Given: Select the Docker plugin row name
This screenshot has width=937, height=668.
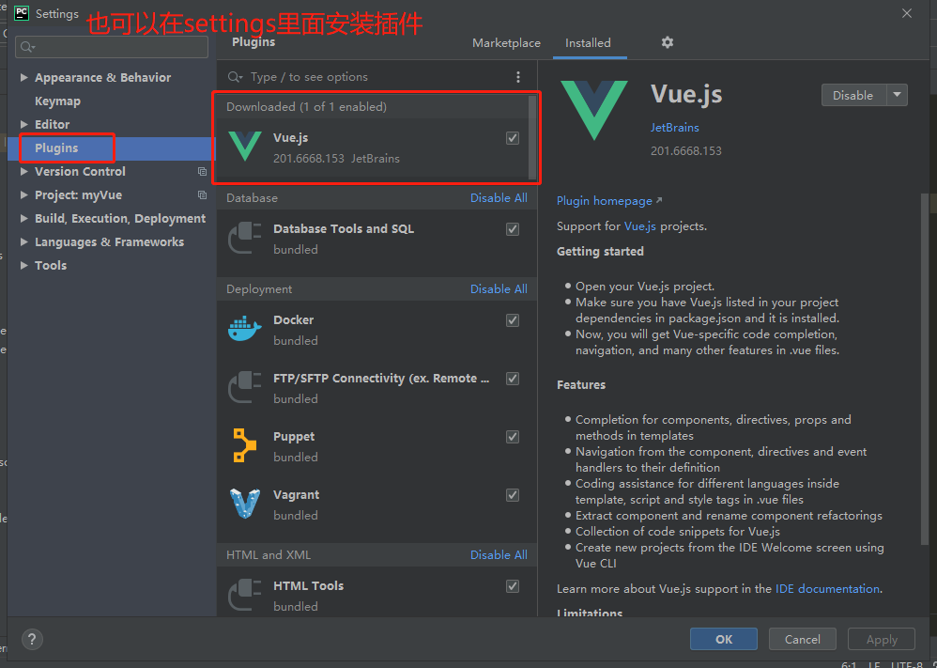Looking at the screenshot, I should point(294,320).
